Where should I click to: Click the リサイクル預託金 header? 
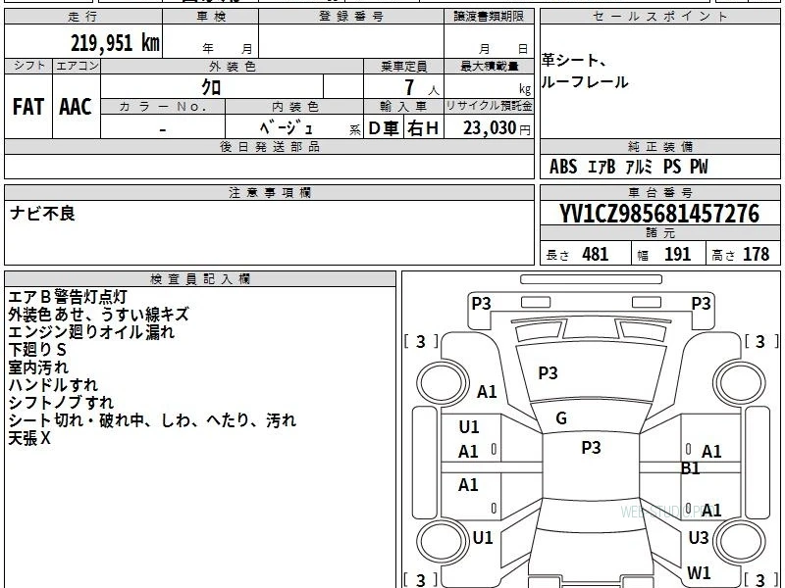pyautogui.click(x=489, y=107)
